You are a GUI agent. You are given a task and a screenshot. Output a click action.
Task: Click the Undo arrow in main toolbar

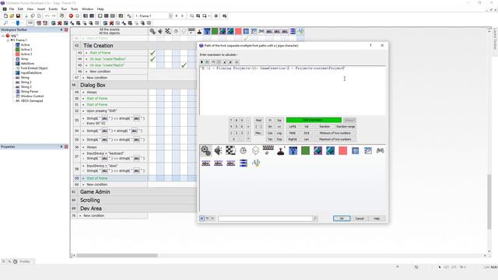47,16
